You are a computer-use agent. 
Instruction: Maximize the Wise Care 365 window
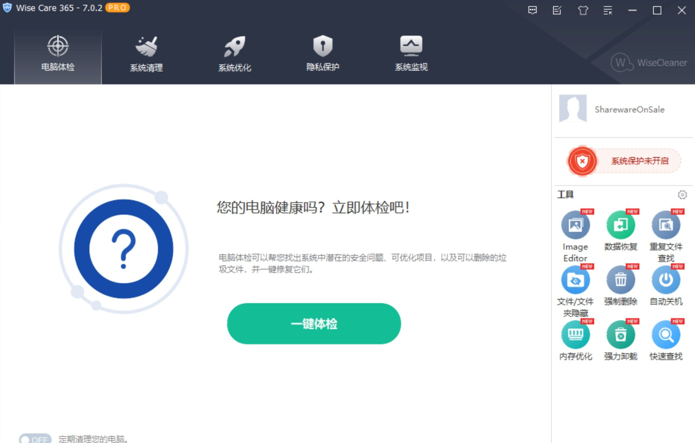click(657, 10)
